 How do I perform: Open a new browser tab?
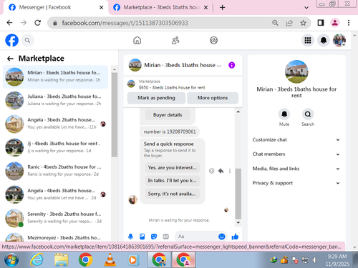coord(223,8)
